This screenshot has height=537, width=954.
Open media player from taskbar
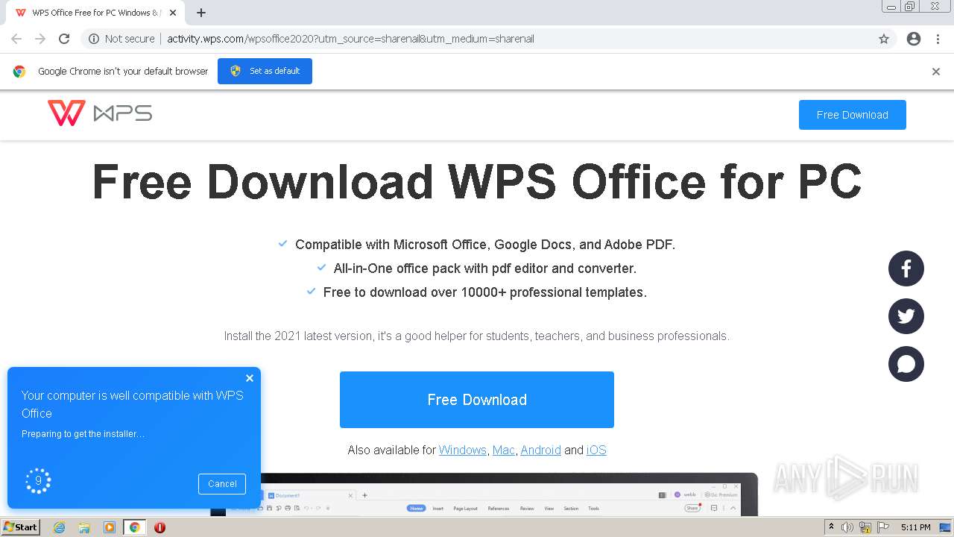coord(110,527)
